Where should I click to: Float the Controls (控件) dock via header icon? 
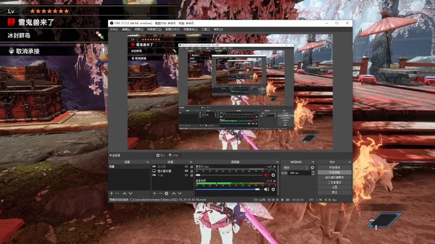point(350,162)
